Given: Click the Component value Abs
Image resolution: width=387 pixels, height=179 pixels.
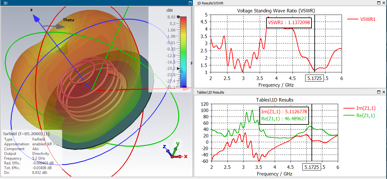Looking at the screenshot, I should 35,149.
